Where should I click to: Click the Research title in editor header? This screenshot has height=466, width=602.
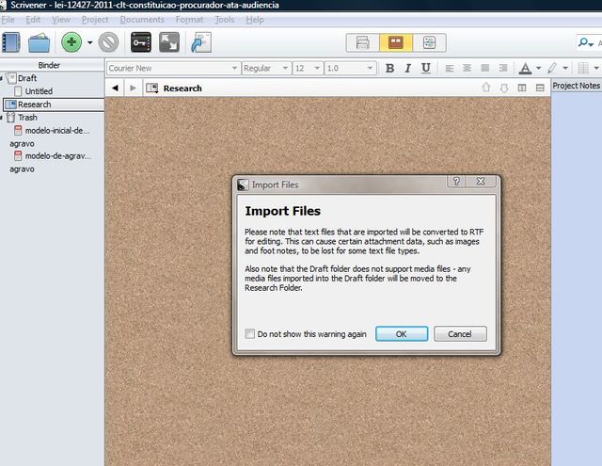(182, 88)
